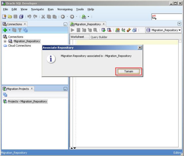Expand the Migration_Repository connection node

click(x=5, y=41)
